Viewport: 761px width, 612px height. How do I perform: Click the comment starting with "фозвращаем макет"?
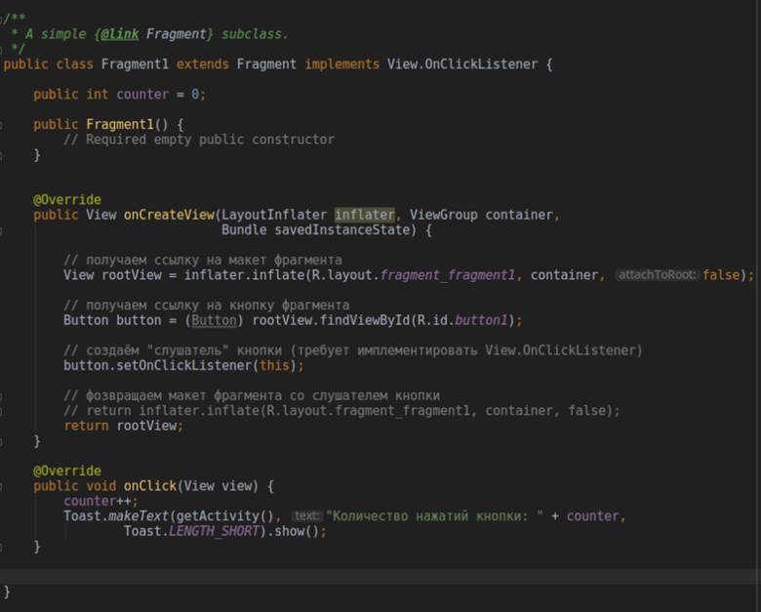tap(252, 396)
